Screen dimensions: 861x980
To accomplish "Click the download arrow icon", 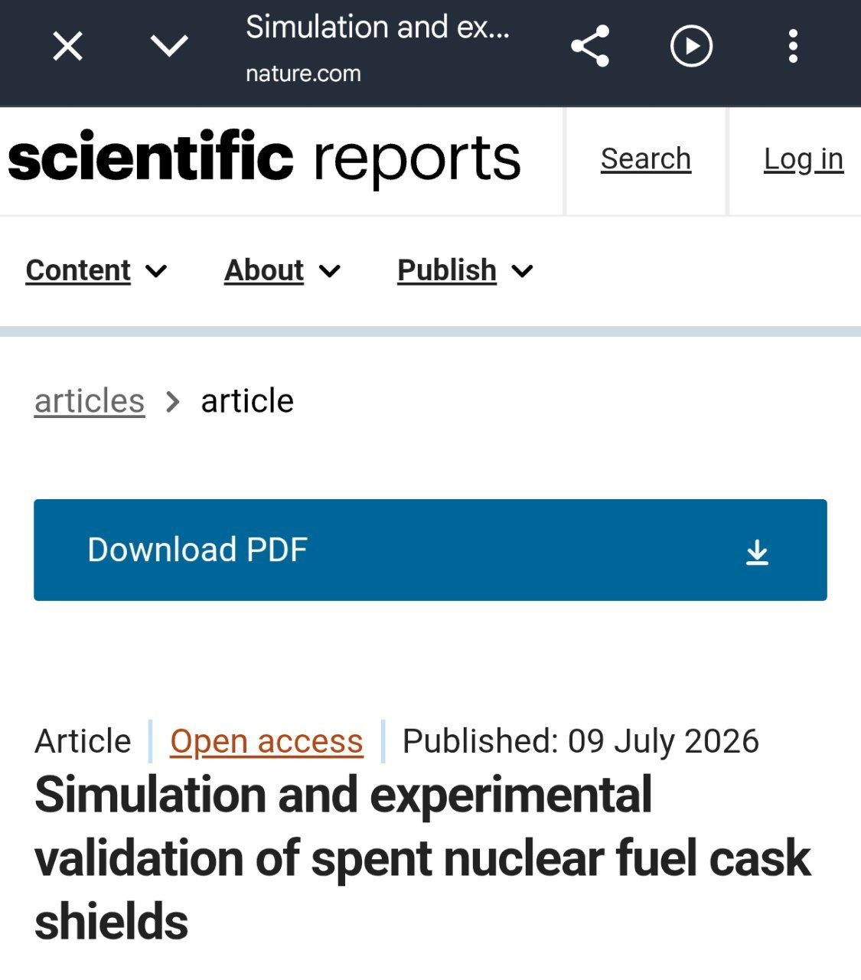I will [757, 551].
